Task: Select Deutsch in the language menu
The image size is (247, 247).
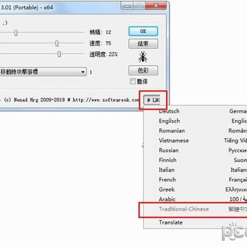Action: 196,111
